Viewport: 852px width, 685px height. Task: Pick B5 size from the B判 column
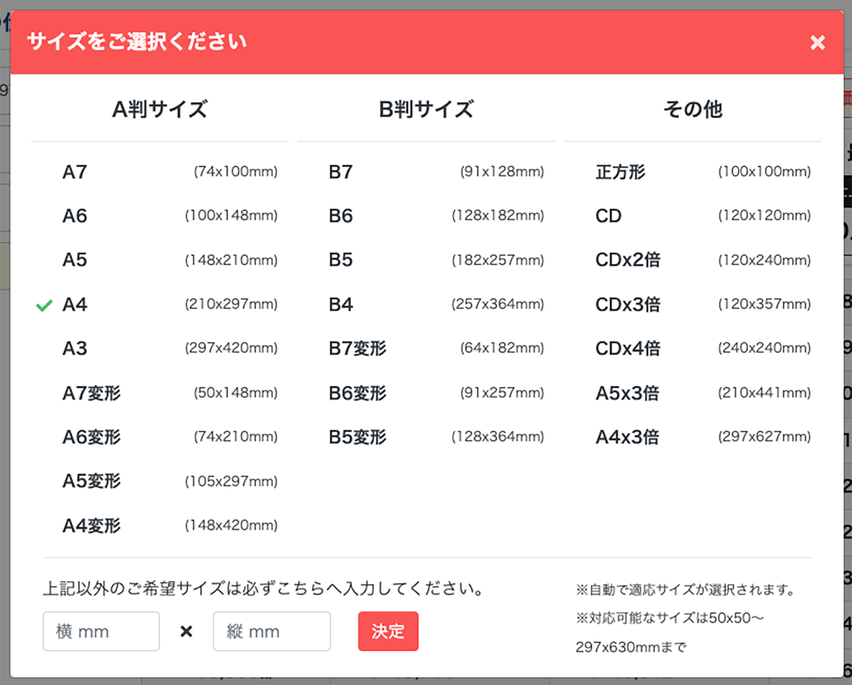pos(340,260)
